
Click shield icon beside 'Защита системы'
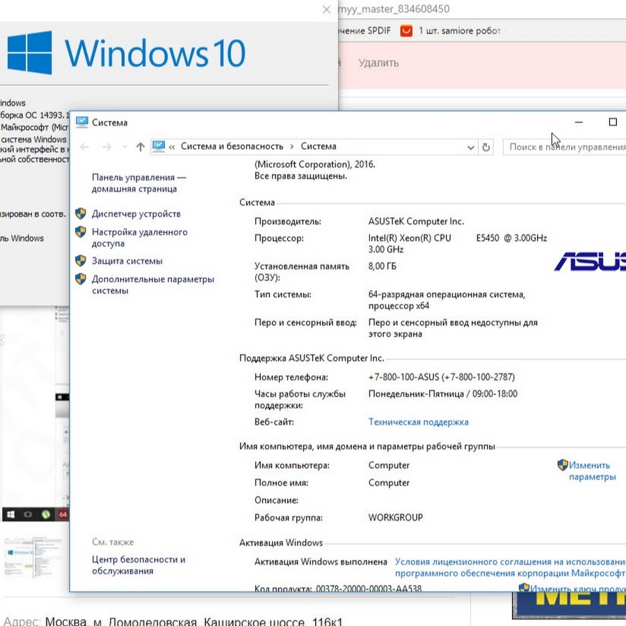81,261
